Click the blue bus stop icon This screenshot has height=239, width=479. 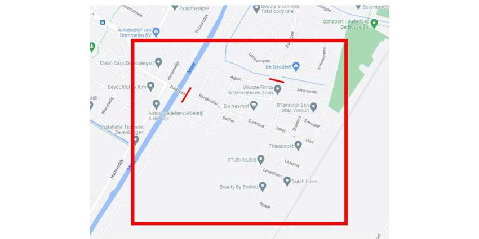(x=103, y=22)
